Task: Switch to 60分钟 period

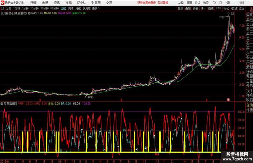Action: pos(54,8)
